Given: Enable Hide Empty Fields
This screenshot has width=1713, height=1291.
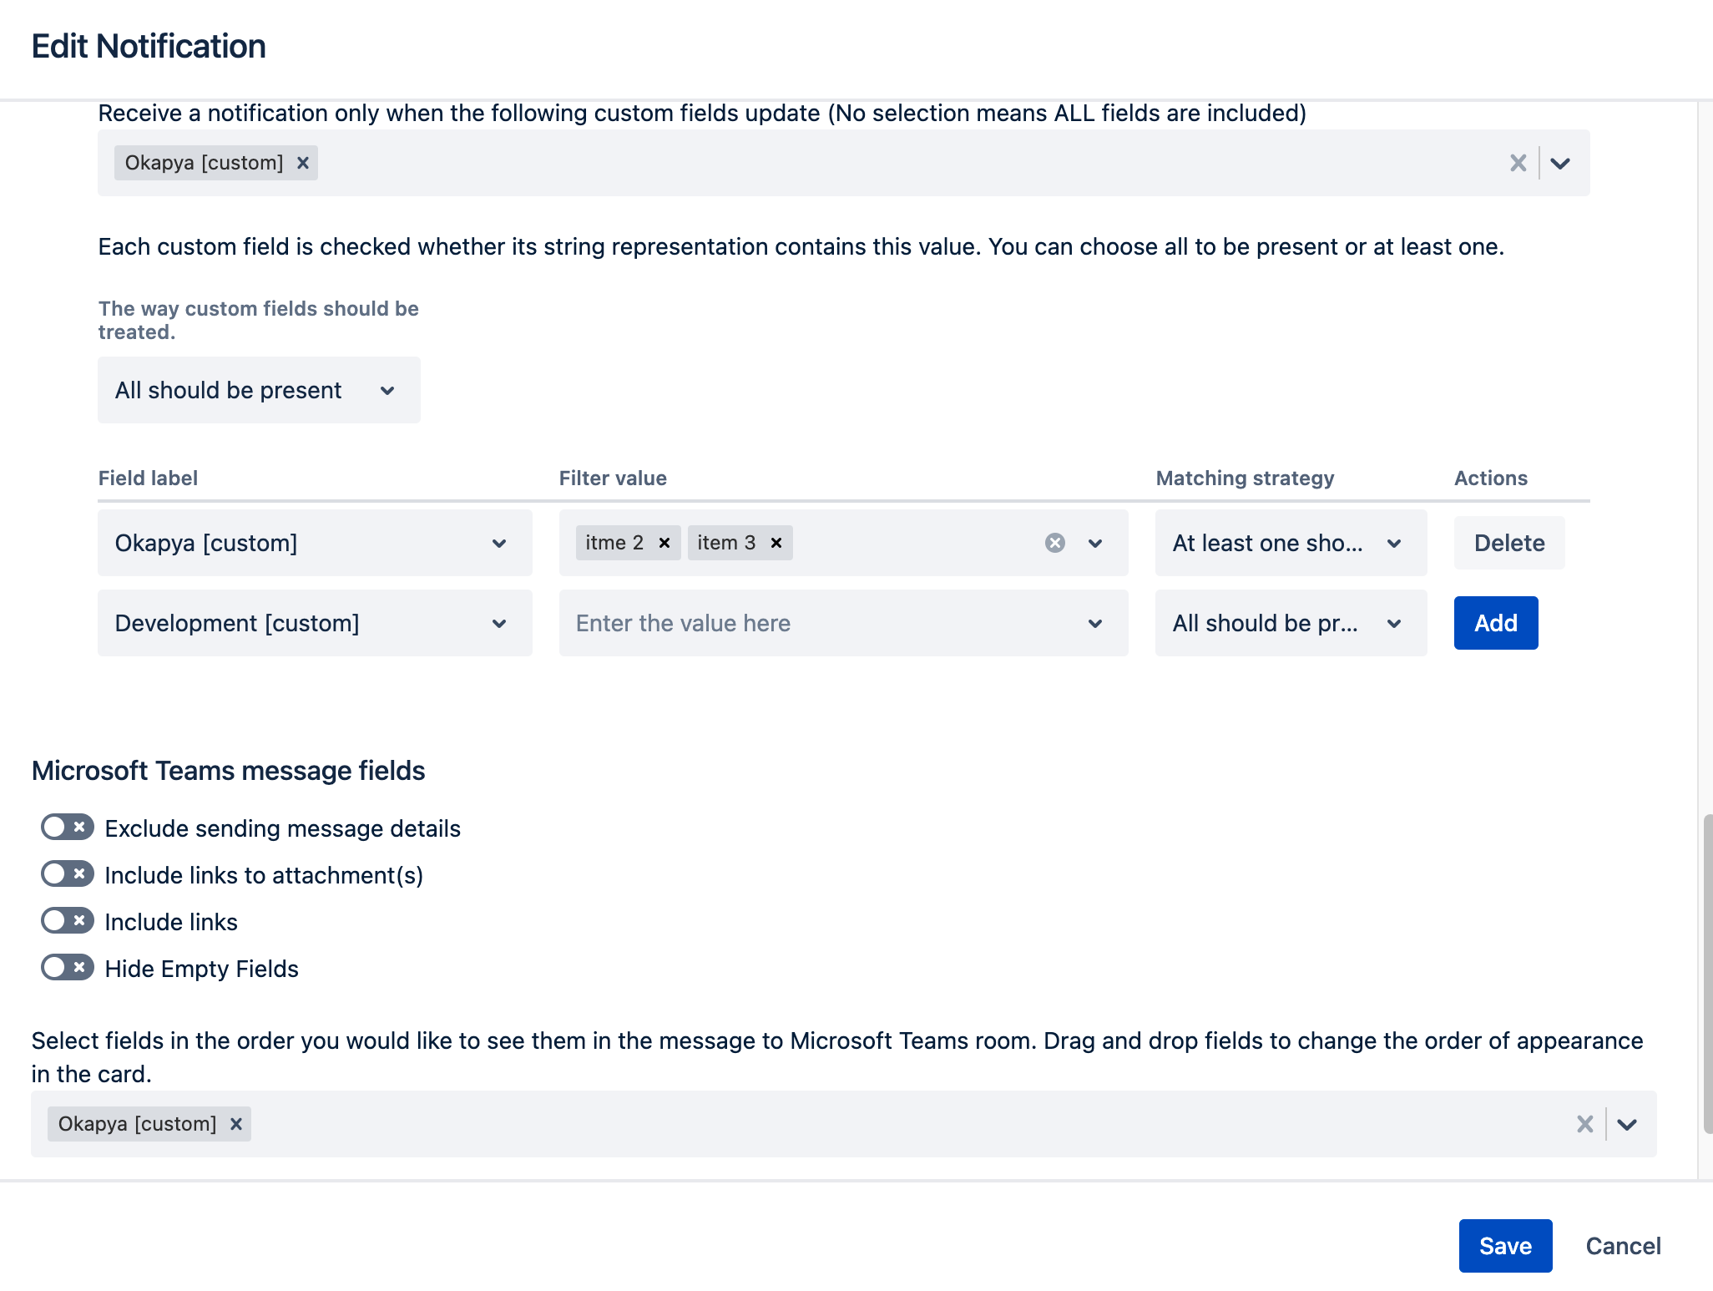Looking at the screenshot, I should [x=66, y=968].
